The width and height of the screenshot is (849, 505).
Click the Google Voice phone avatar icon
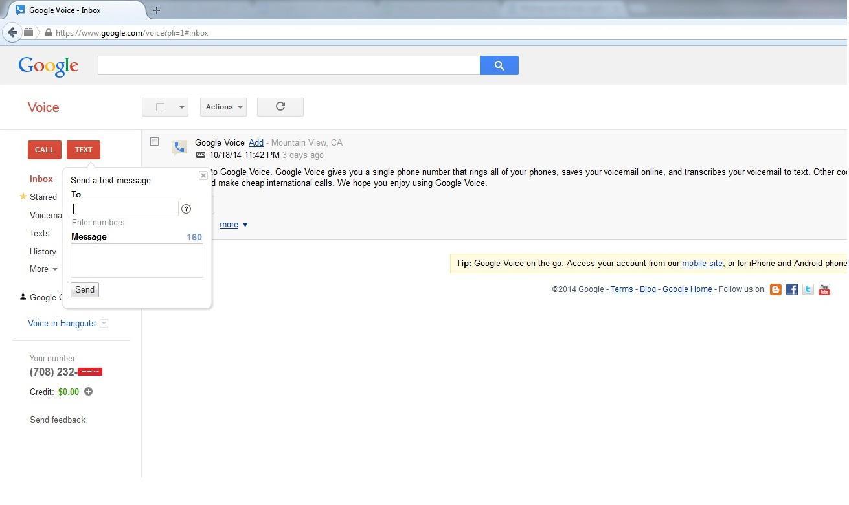[x=179, y=148]
